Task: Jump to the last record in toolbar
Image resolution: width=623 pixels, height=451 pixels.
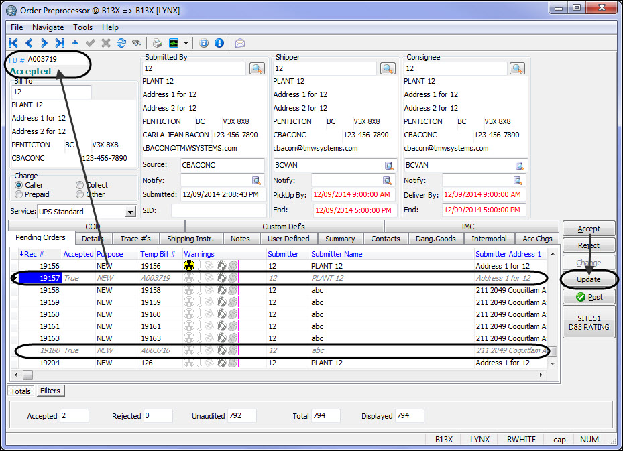Action: pyautogui.click(x=60, y=43)
